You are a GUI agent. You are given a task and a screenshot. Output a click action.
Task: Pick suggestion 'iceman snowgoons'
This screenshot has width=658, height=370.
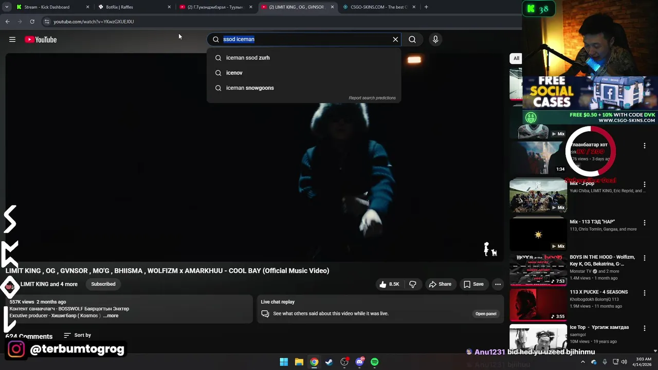click(x=303, y=88)
